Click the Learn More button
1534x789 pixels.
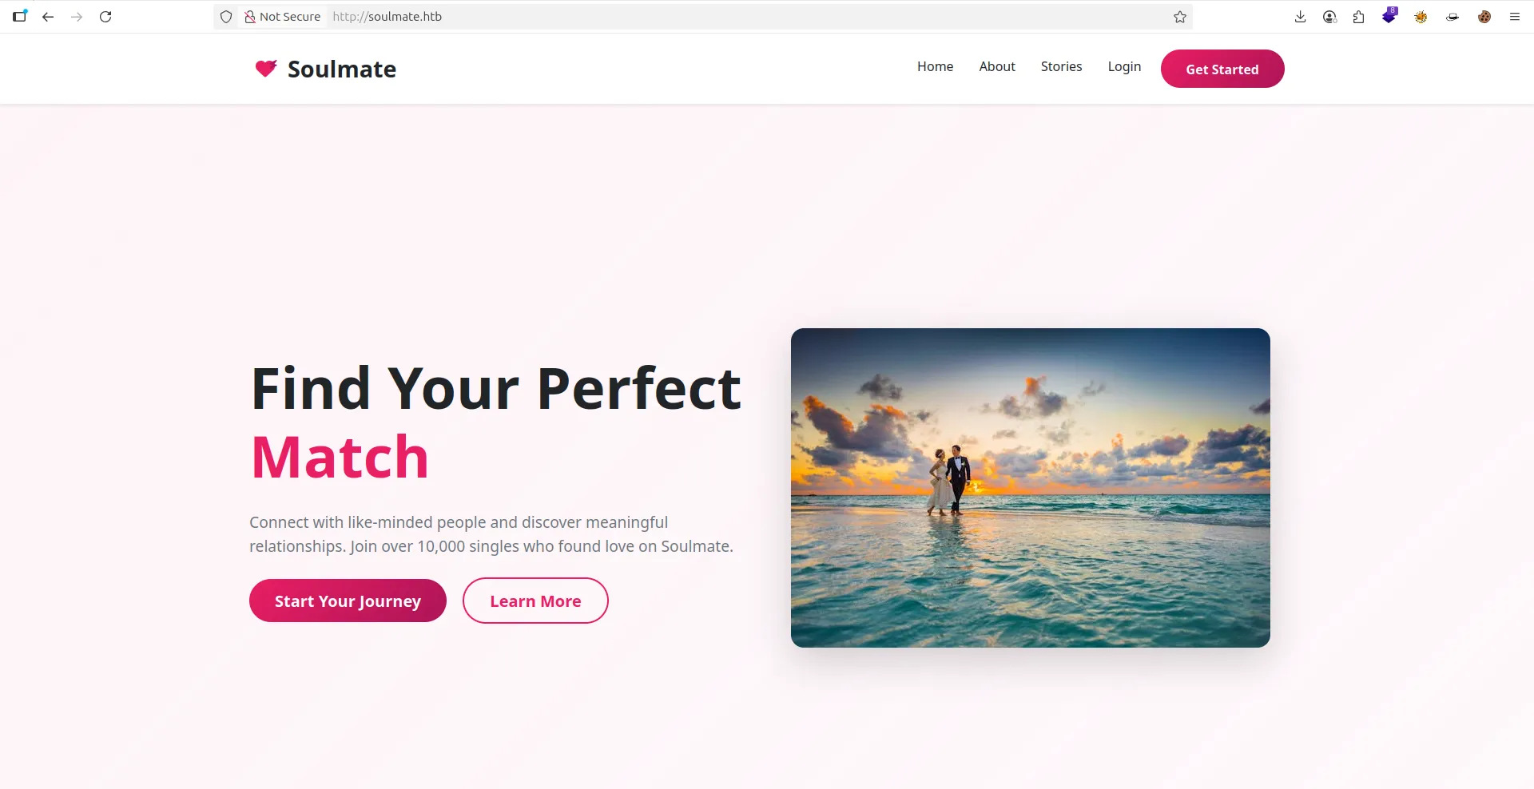point(535,601)
